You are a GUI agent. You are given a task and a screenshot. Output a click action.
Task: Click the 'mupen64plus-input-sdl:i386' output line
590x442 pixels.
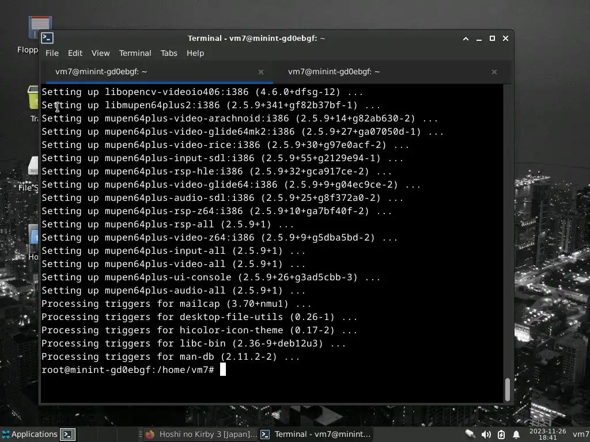click(222, 158)
